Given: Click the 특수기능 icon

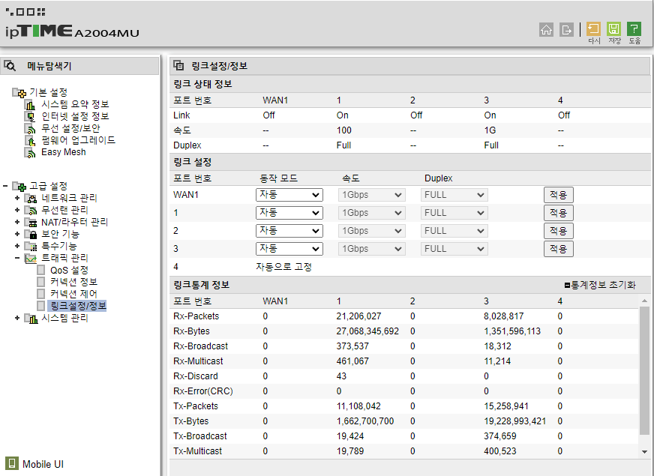Looking at the screenshot, I should click(x=31, y=247).
